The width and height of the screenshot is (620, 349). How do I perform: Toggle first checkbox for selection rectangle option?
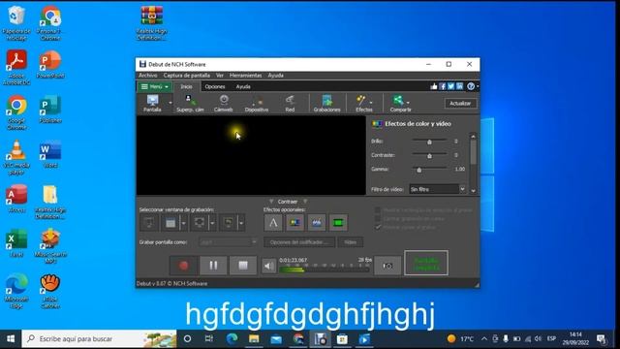378,210
